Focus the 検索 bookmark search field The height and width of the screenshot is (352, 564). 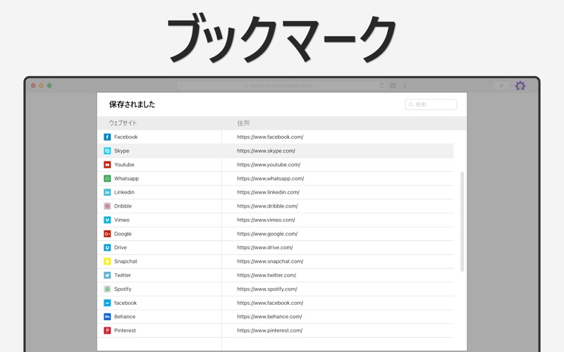click(431, 104)
